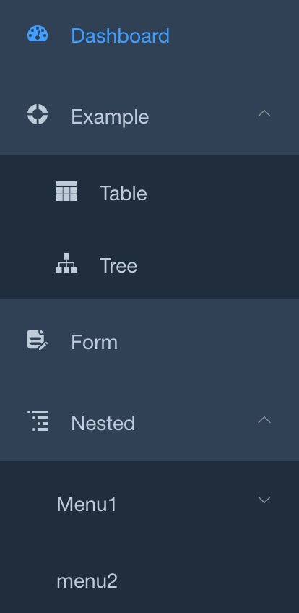Open the Menu1 entry label
299x613 pixels.
pyautogui.click(x=87, y=504)
